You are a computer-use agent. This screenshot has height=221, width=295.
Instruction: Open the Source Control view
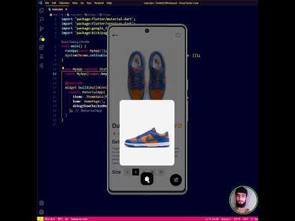[41, 29]
